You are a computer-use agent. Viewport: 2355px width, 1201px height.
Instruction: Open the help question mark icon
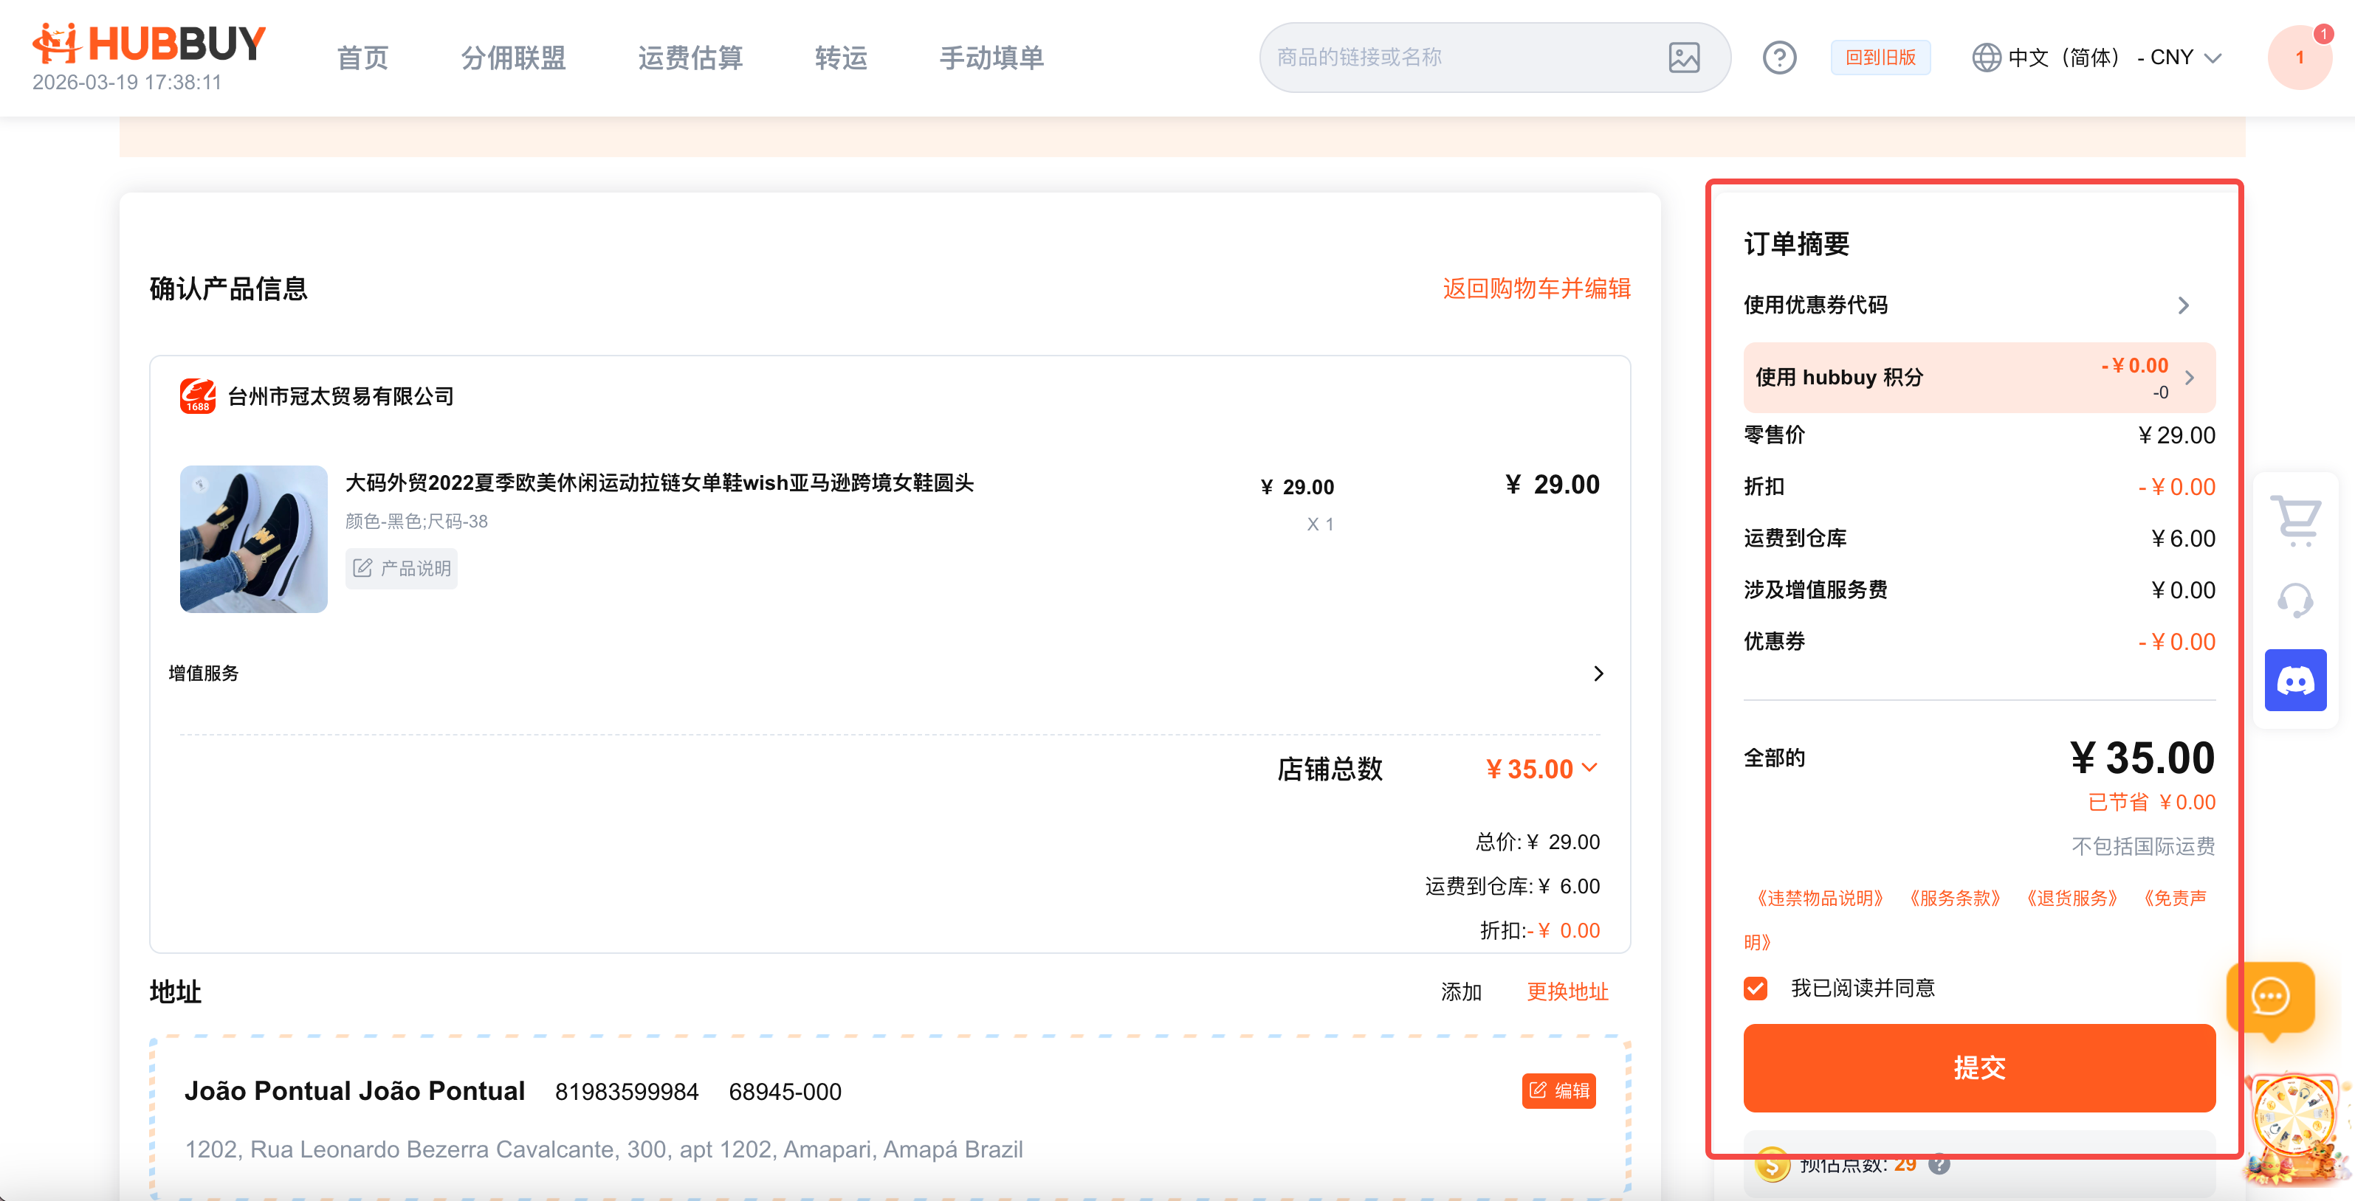[x=1778, y=58]
